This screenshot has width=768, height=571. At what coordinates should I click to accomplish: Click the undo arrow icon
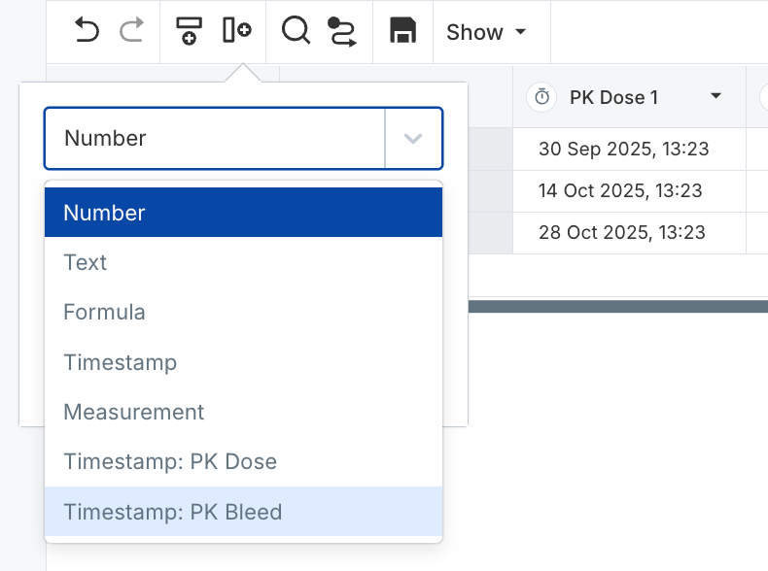(87, 32)
